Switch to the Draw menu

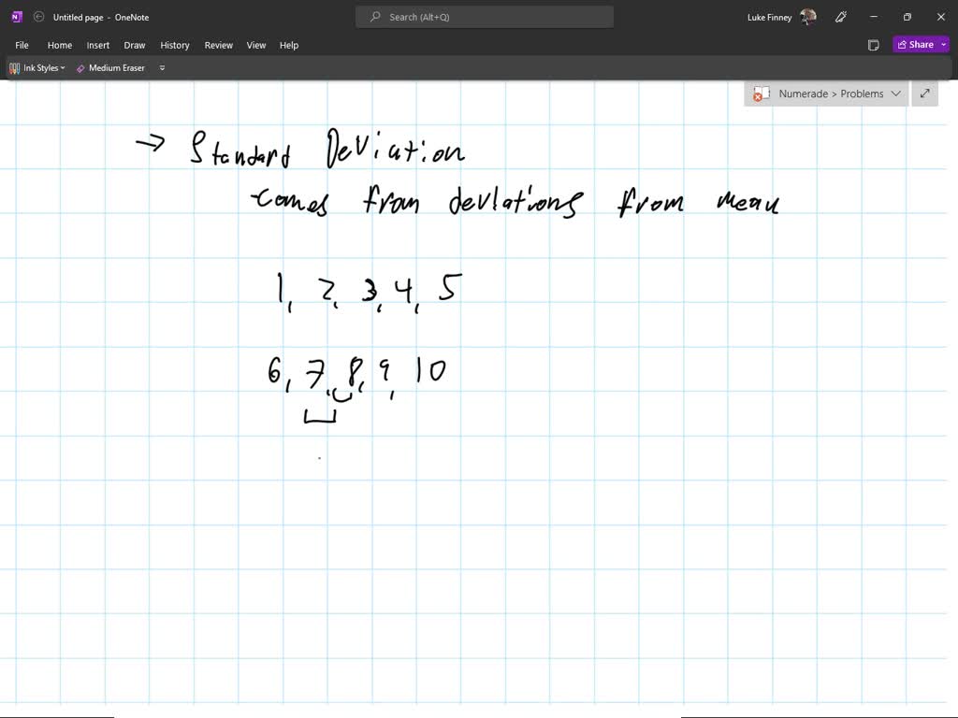tap(134, 45)
